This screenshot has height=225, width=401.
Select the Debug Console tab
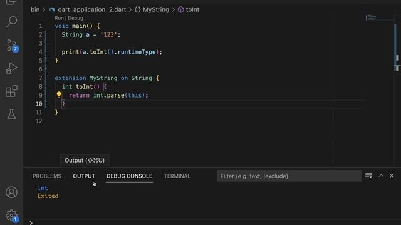click(x=130, y=176)
